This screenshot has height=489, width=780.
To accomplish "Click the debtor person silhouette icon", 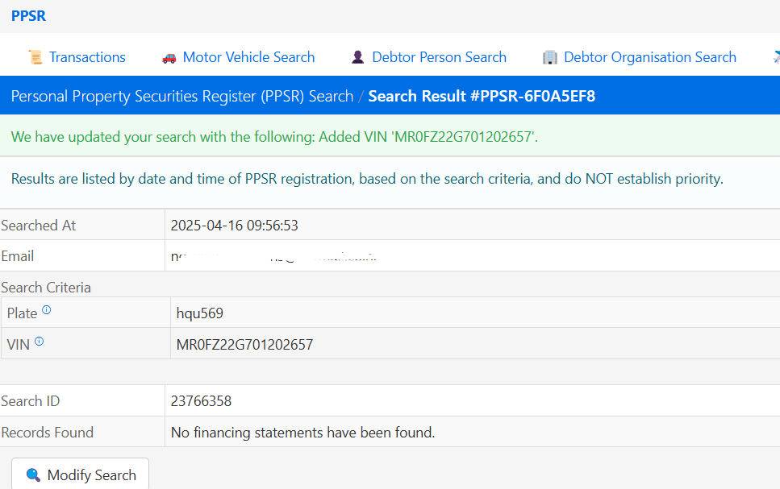I will click(x=357, y=58).
